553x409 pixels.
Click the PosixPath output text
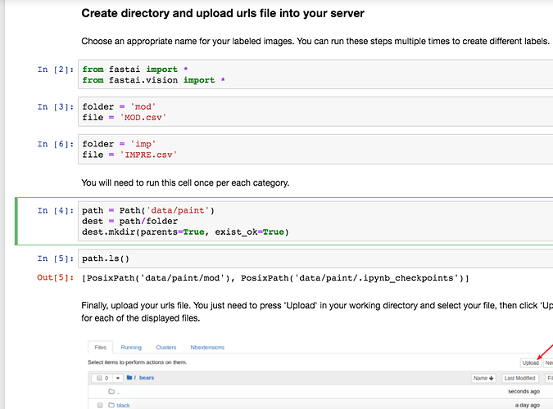(275, 278)
